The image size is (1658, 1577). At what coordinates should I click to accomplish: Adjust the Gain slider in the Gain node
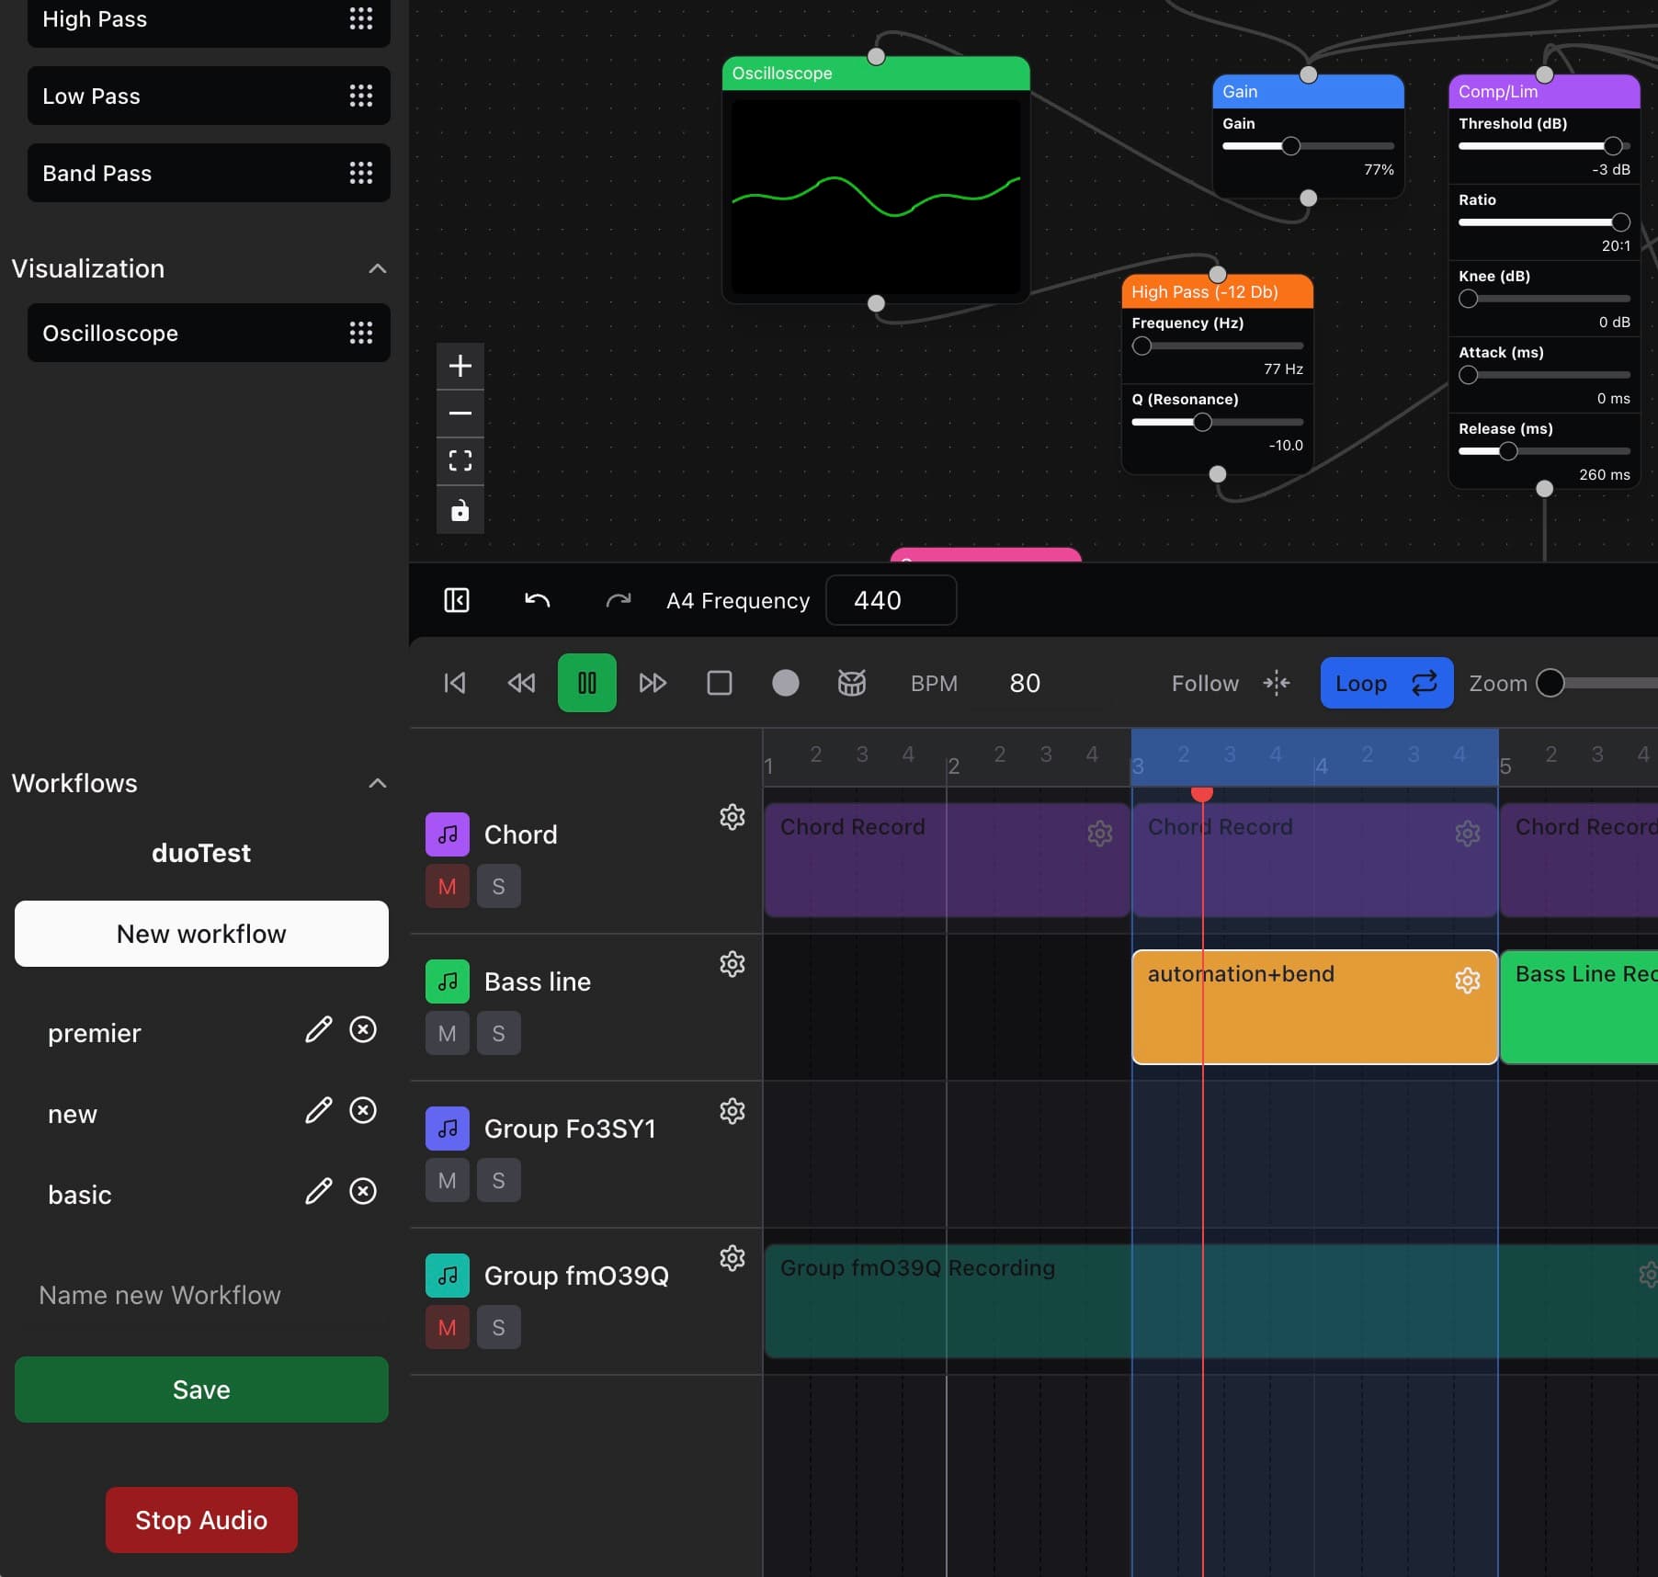[1290, 145]
